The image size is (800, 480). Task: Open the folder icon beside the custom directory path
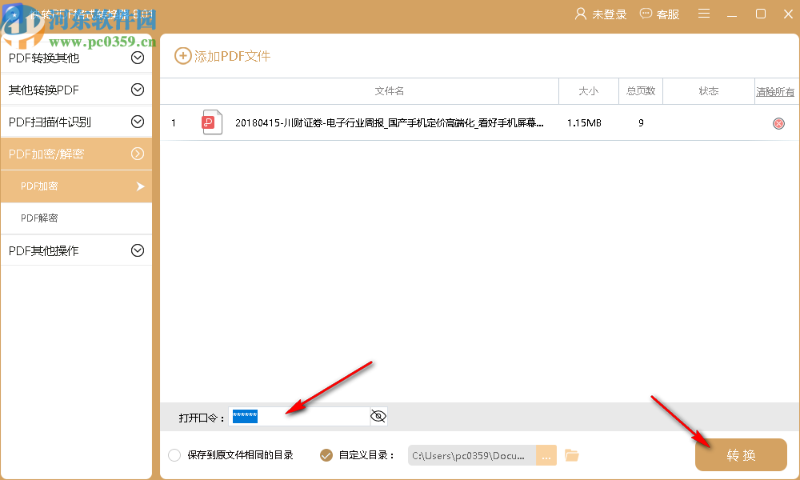571,454
